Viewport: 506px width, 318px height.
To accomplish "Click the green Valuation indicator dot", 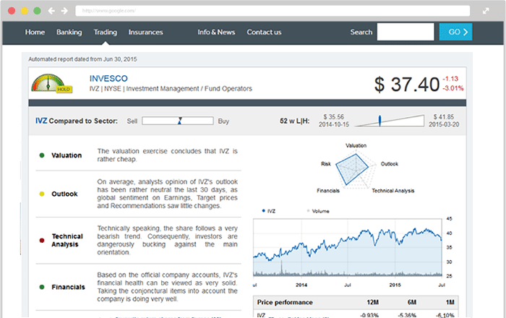I will (42, 155).
